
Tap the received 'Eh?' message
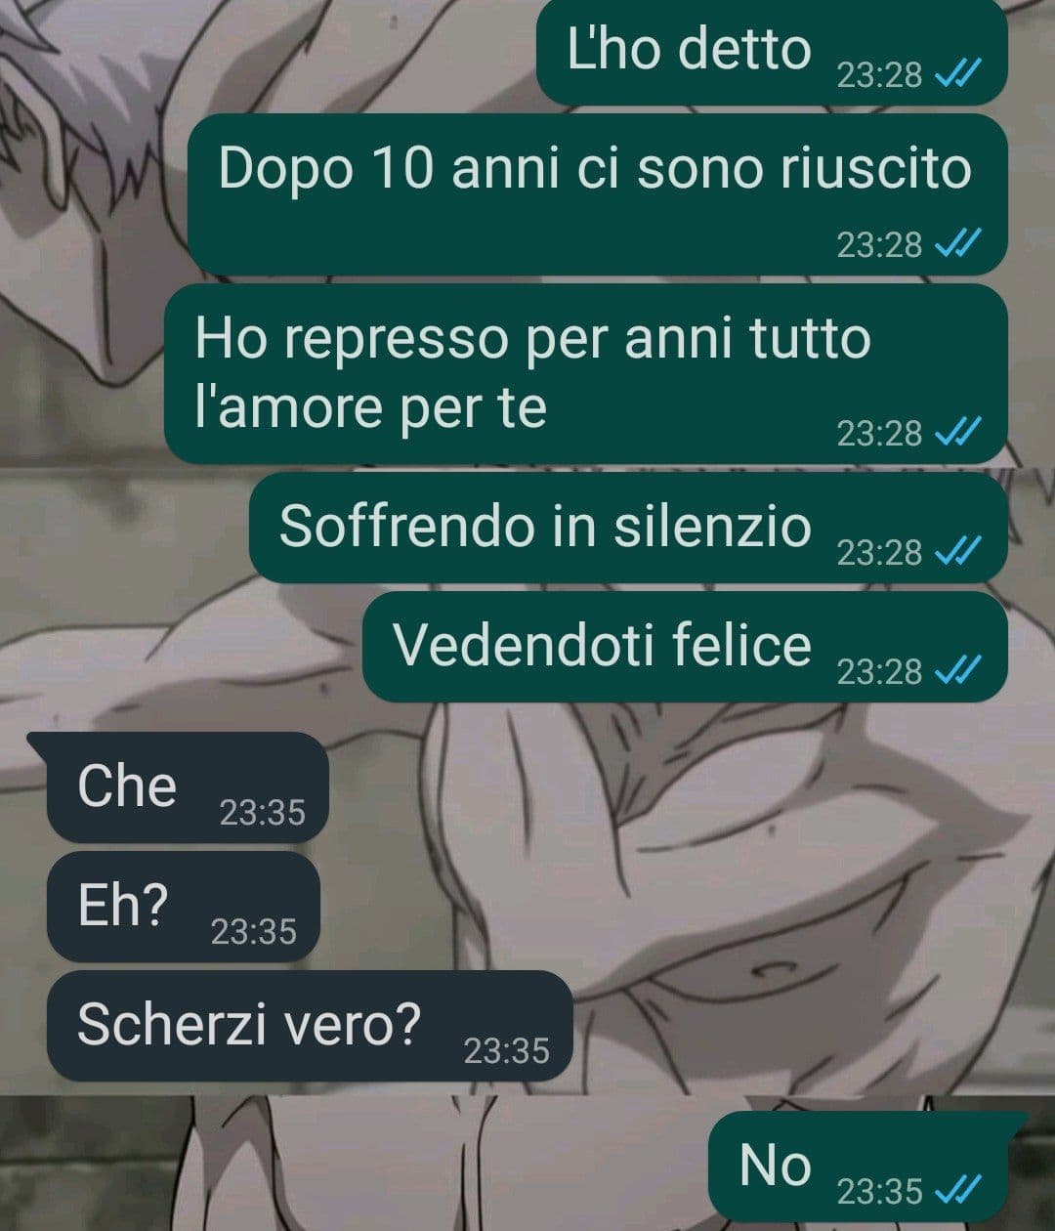[183, 907]
